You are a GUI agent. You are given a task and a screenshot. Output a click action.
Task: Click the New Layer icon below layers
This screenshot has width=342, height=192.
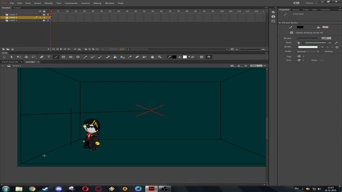tap(3, 50)
